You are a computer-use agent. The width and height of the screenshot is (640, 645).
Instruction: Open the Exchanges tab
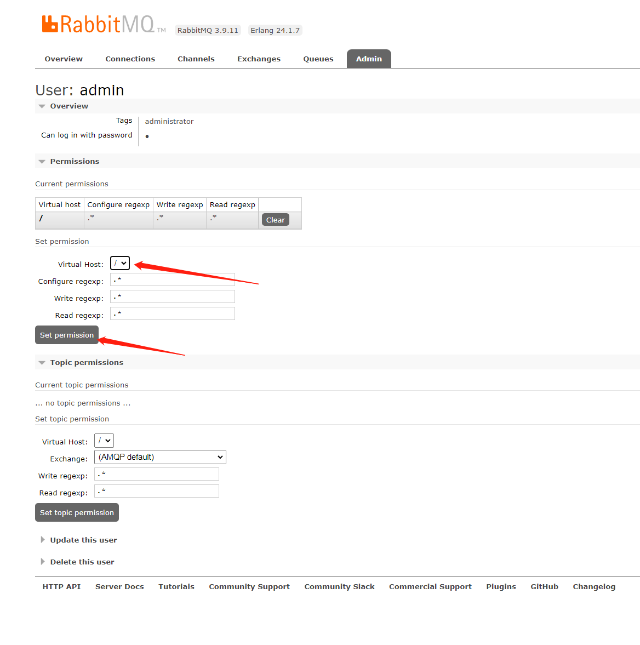click(259, 59)
